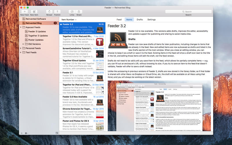Switch to the Drafts tab
The image size is (232, 145).
(x=140, y=19)
